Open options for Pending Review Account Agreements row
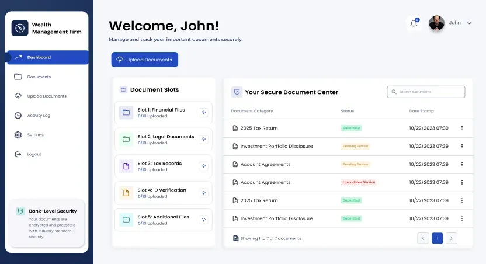 462,164
